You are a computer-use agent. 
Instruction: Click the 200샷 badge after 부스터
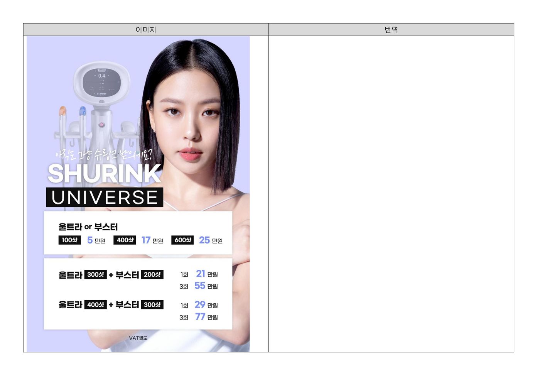tap(152, 275)
